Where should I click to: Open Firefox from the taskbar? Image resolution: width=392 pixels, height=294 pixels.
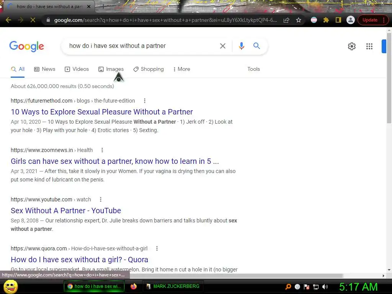[x=134, y=286]
